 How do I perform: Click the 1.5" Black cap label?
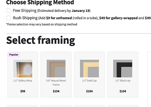pos(123,81)
